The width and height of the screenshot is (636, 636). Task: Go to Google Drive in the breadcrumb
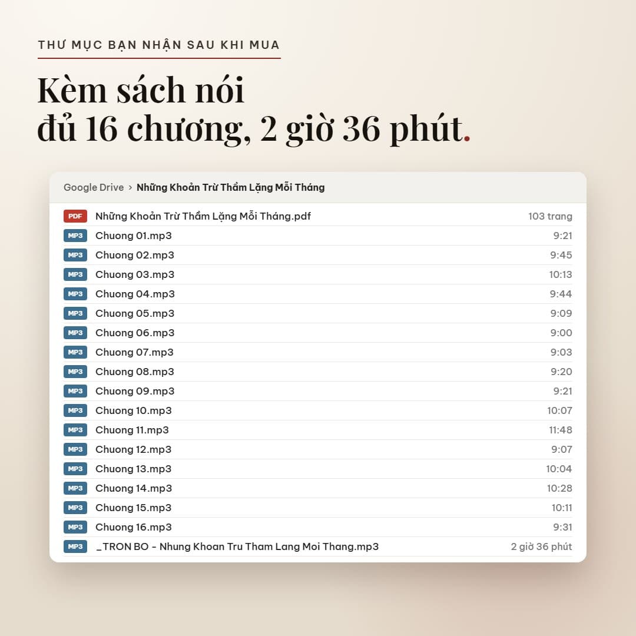tap(94, 188)
